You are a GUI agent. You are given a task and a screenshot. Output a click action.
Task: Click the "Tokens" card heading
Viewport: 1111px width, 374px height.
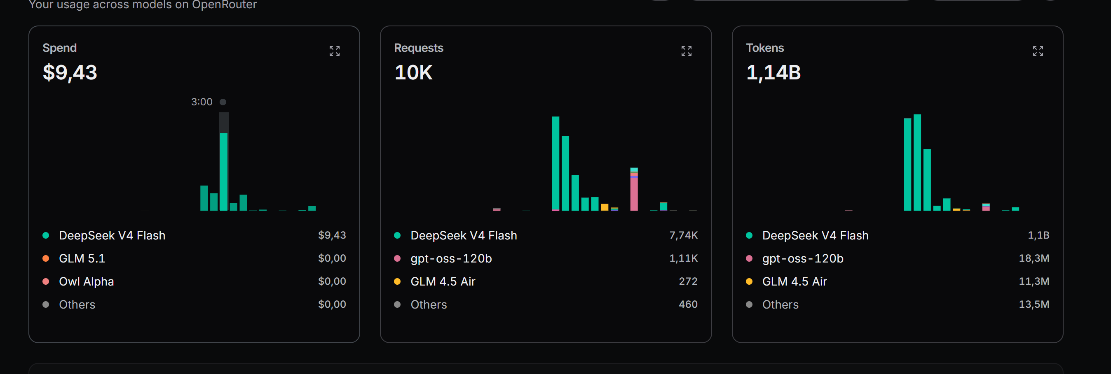(x=765, y=48)
